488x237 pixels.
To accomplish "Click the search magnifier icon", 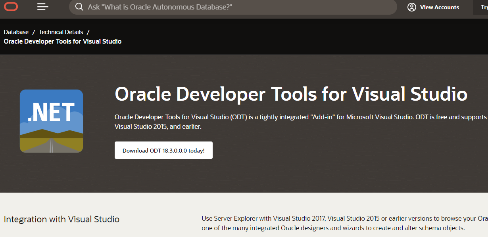I will tap(79, 7).
